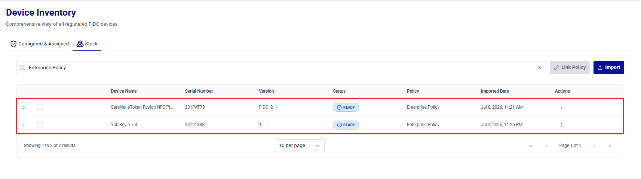The height and width of the screenshot is (179, 641).
Task: Select the SafeNet eToken Fusion checkbox
Action: 40,108
